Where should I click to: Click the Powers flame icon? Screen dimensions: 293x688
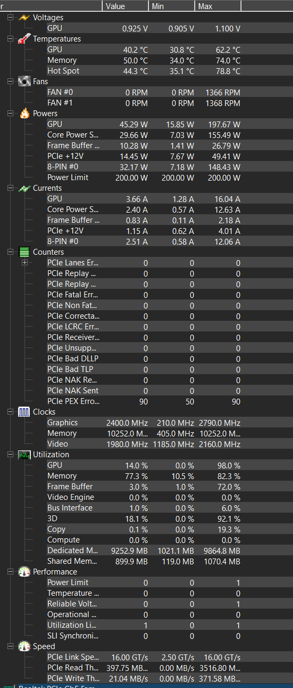(24, 114)
